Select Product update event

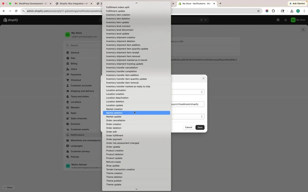point(137,158)
